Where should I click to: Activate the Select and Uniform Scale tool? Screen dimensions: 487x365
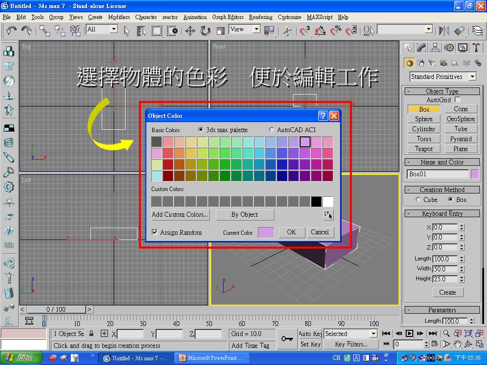pyautogui.click(x=221, y=31)
